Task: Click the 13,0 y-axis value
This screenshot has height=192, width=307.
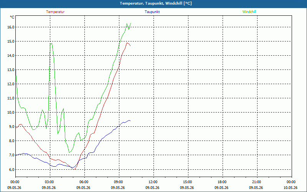Action: 11,70
